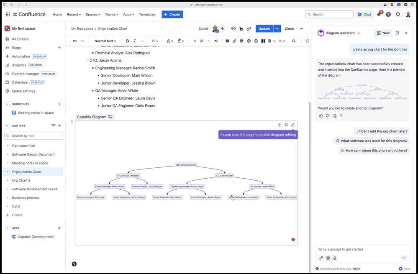Screen dimensions: 418x274
Task: Select 'Can I edit the org chart later?' suggestion
Action: click(x=382, y=131)
